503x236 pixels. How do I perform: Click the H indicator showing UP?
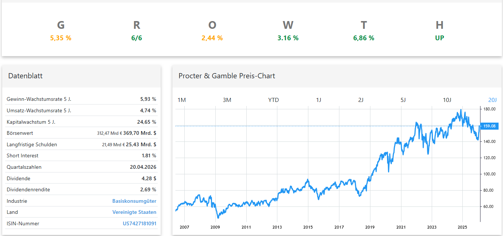[x=439, y=38]
